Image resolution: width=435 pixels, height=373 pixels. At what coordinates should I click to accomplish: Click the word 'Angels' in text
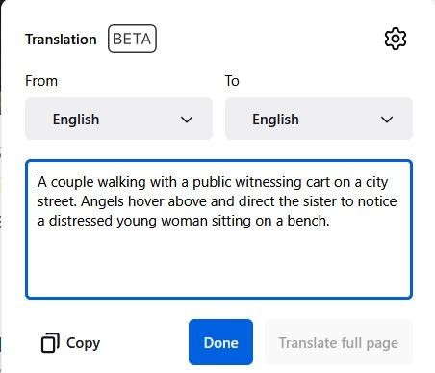(x=102, y=201)
